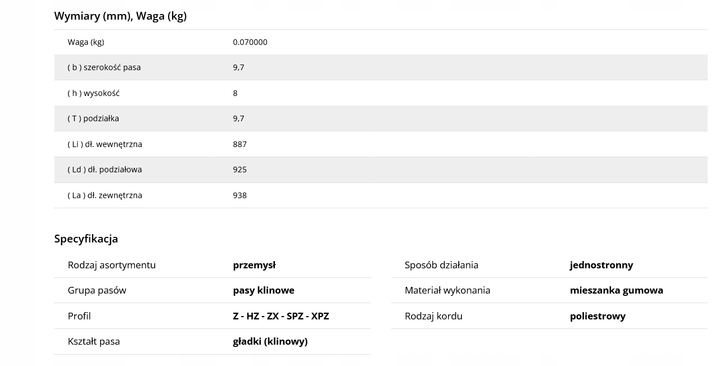
Task: Select the outer length value 938
Action: pyautogui.click(x=240, y=195)
